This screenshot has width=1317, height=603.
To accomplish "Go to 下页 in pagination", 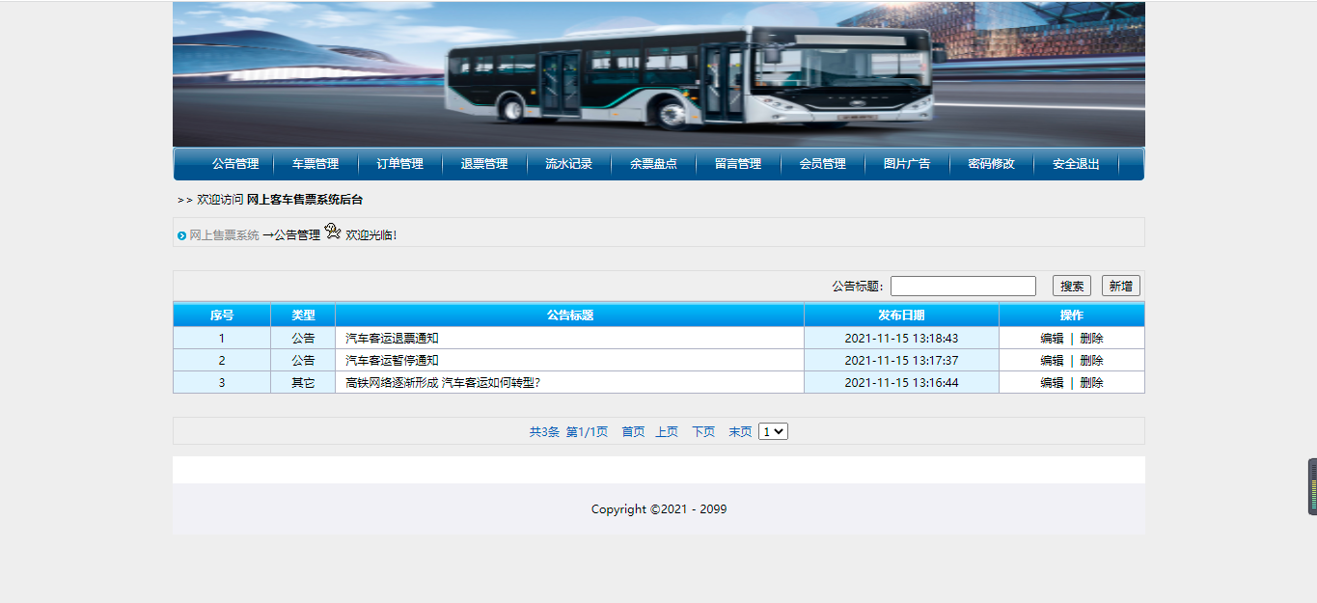I will [x=703, y=432].
